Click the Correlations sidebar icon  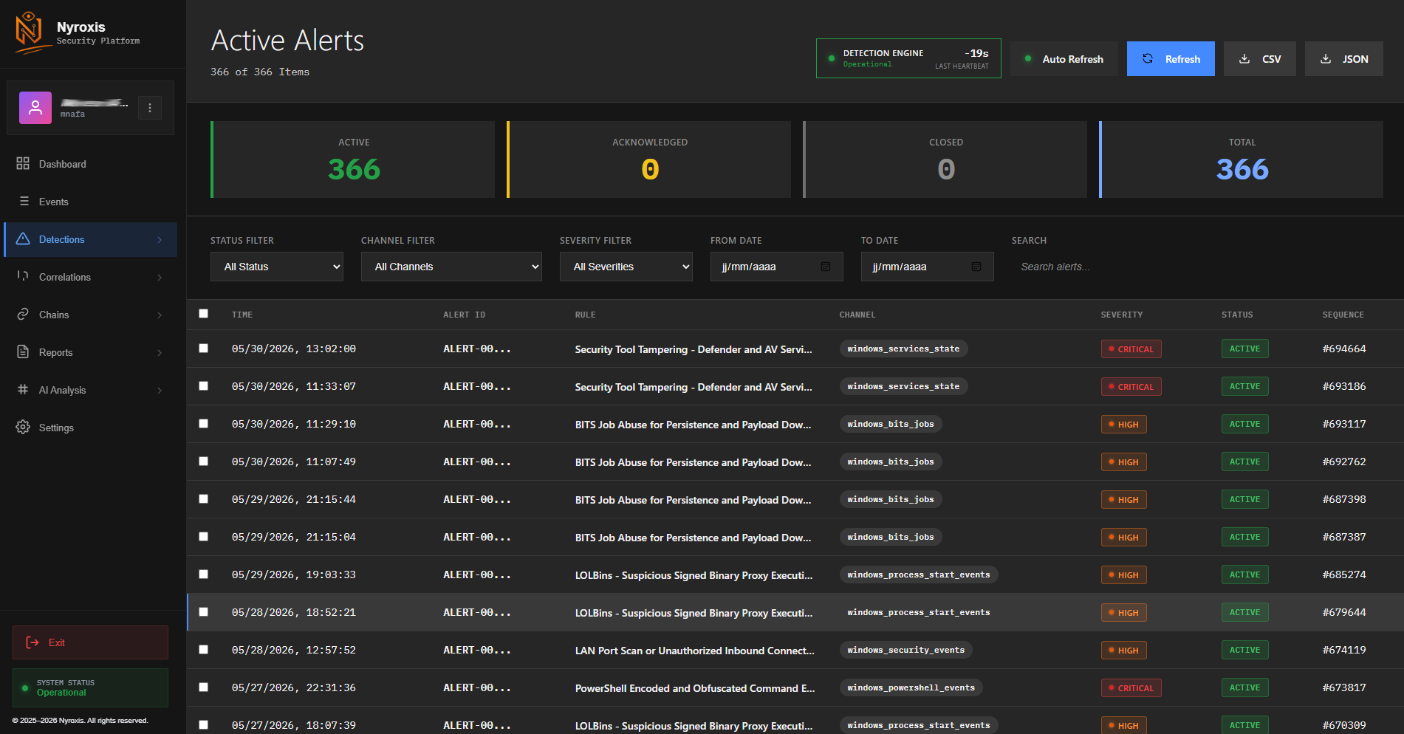23,276
